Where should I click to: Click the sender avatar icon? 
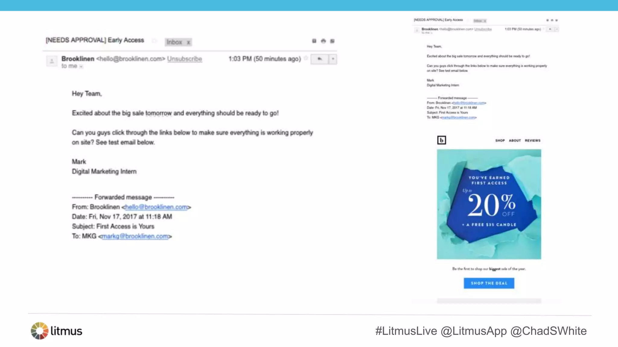click(x=52, y=61)
